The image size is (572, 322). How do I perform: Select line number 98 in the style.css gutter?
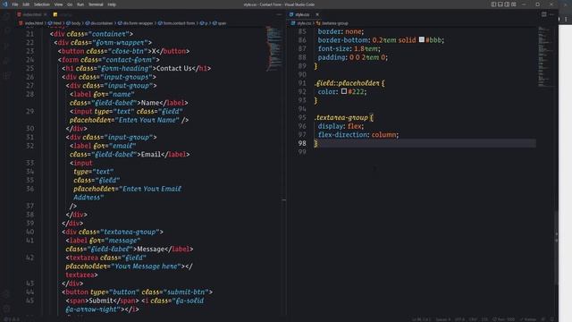point(302,143)
